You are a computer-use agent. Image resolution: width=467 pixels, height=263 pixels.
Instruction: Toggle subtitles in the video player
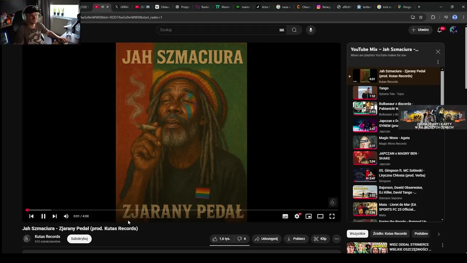(x=285, y=216)
